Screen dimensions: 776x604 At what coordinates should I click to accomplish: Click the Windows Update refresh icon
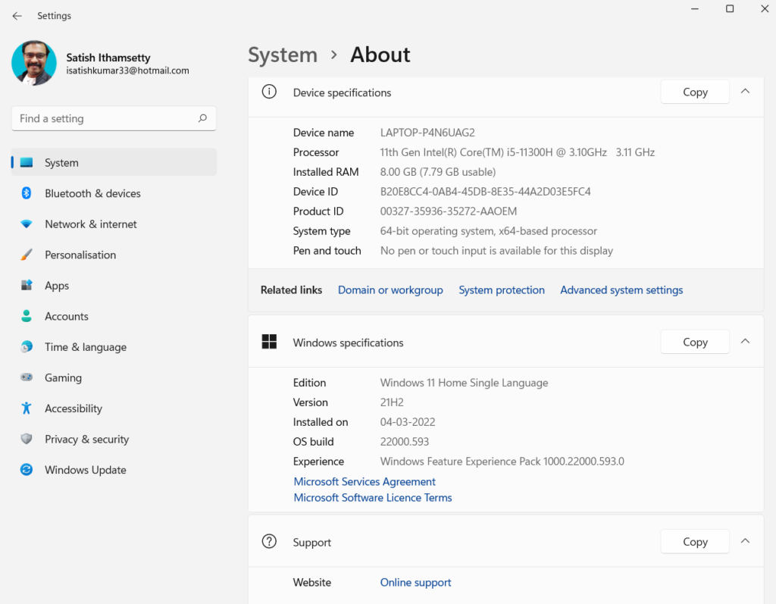click(27, 469)
